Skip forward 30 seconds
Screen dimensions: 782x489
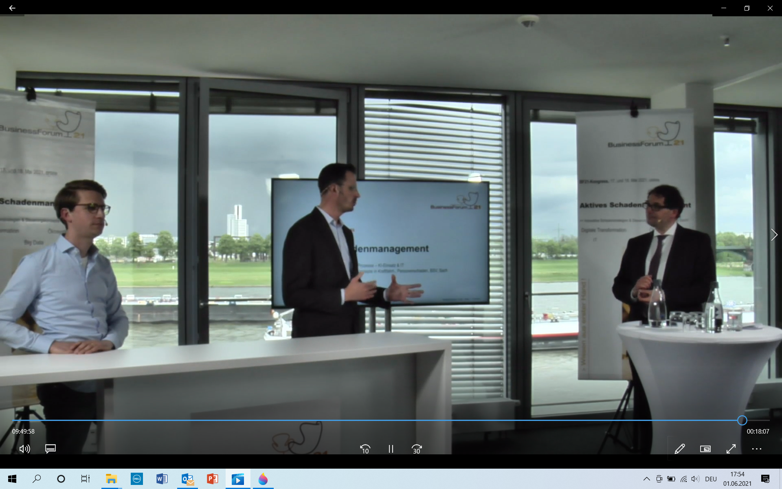[416, 449]
